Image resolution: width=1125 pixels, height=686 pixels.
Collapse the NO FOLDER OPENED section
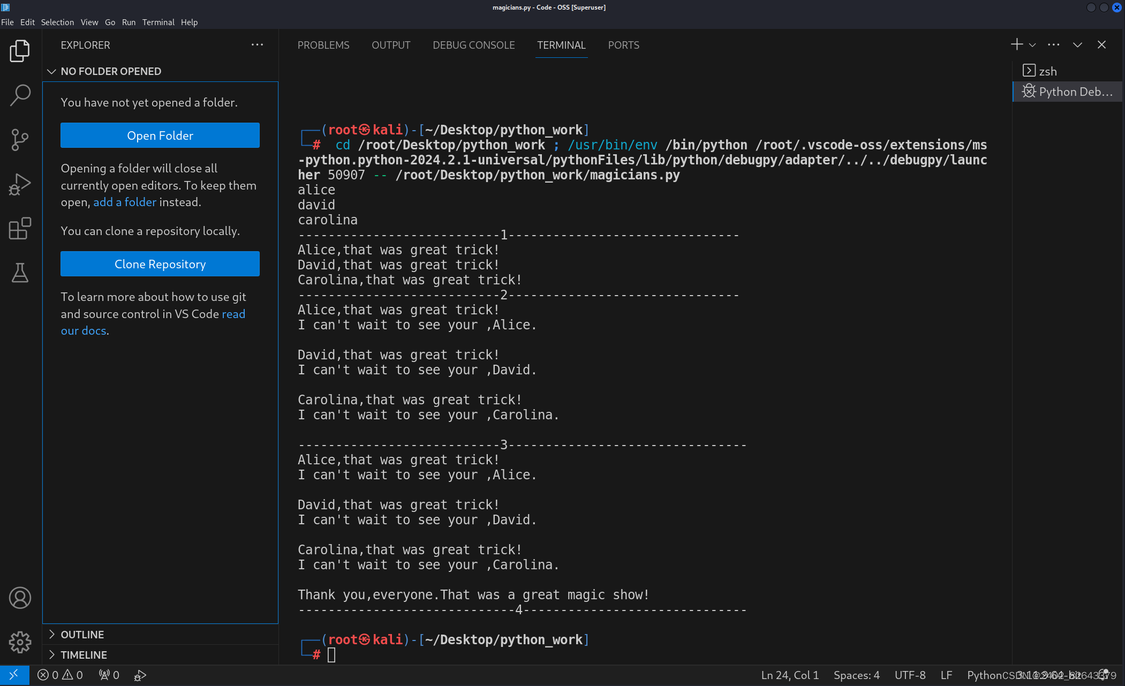pyautogui.click(x=160, y=71)
